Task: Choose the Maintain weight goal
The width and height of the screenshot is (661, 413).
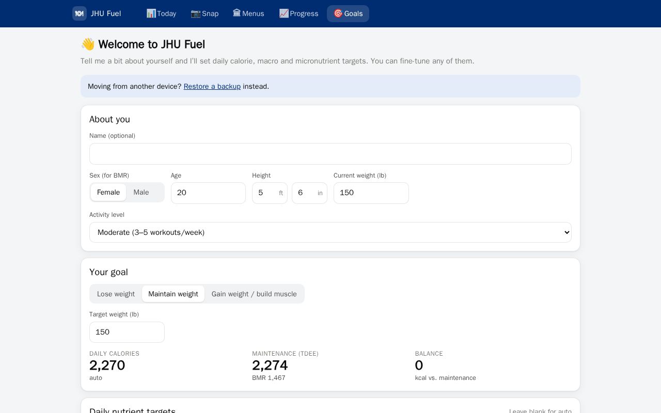Action: pos(173,294)
